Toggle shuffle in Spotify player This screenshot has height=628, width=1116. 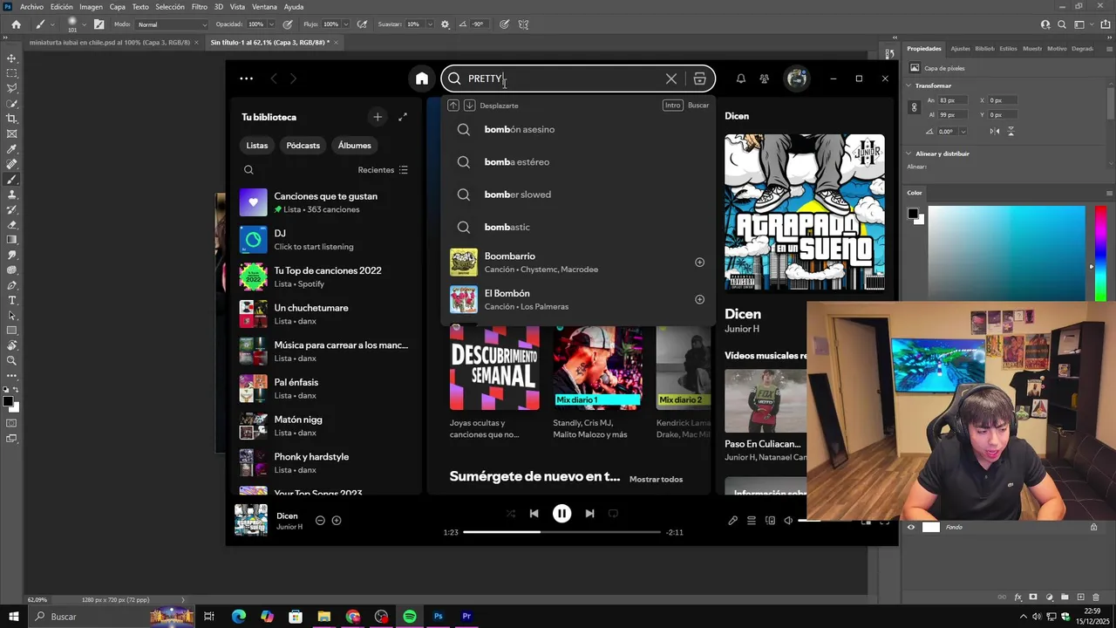(x=510, y=514)
